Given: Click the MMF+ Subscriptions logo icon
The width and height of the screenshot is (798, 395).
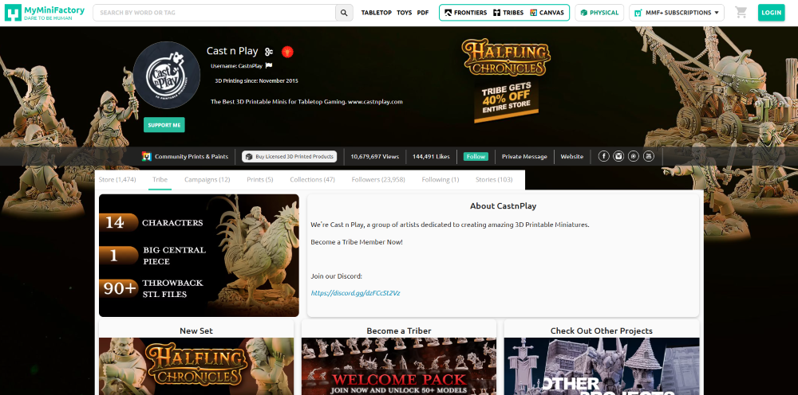Looking at the screenshot, I should click(638, 13).
